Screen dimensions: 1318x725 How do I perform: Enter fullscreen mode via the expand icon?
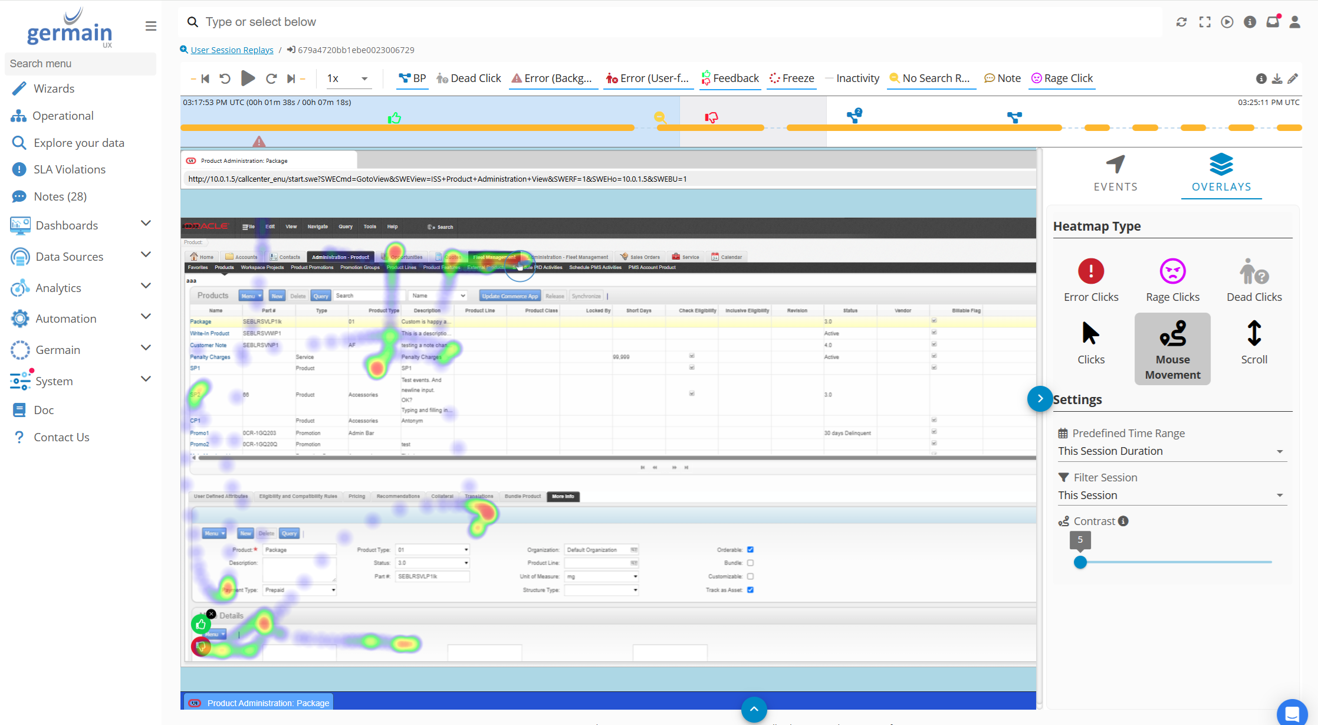(x=1205, y=22)
